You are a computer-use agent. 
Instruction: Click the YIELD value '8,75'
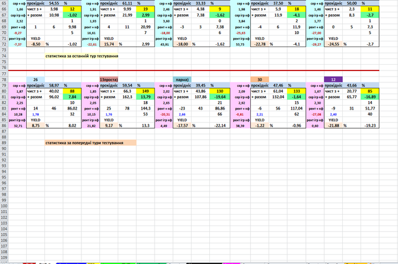pyautogui.click(x=35, y=125)
